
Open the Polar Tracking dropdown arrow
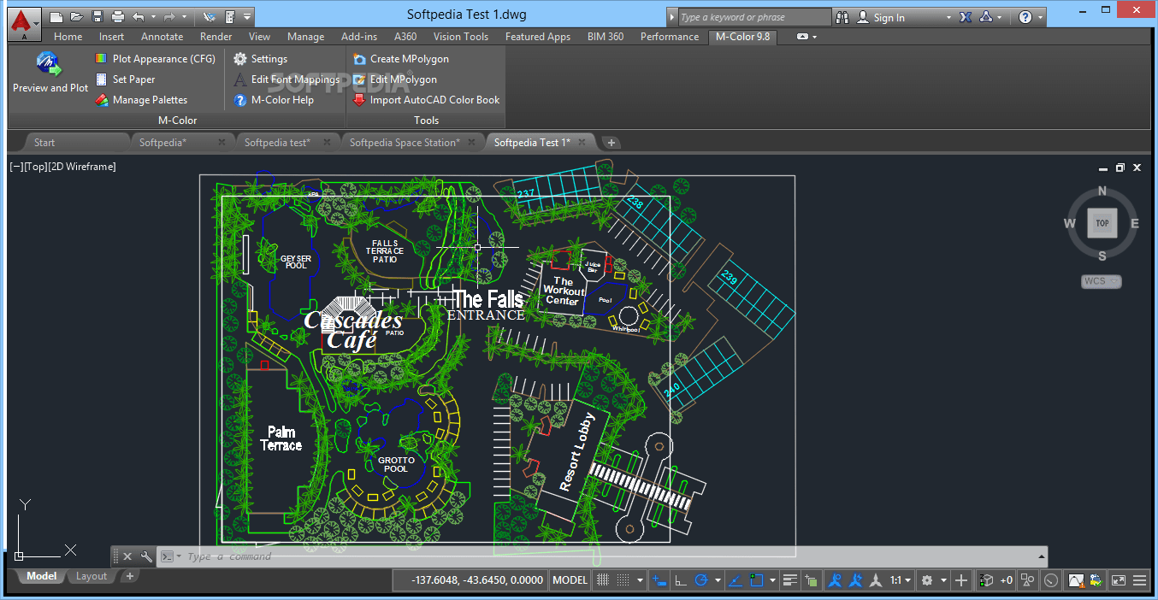point(718,579)
